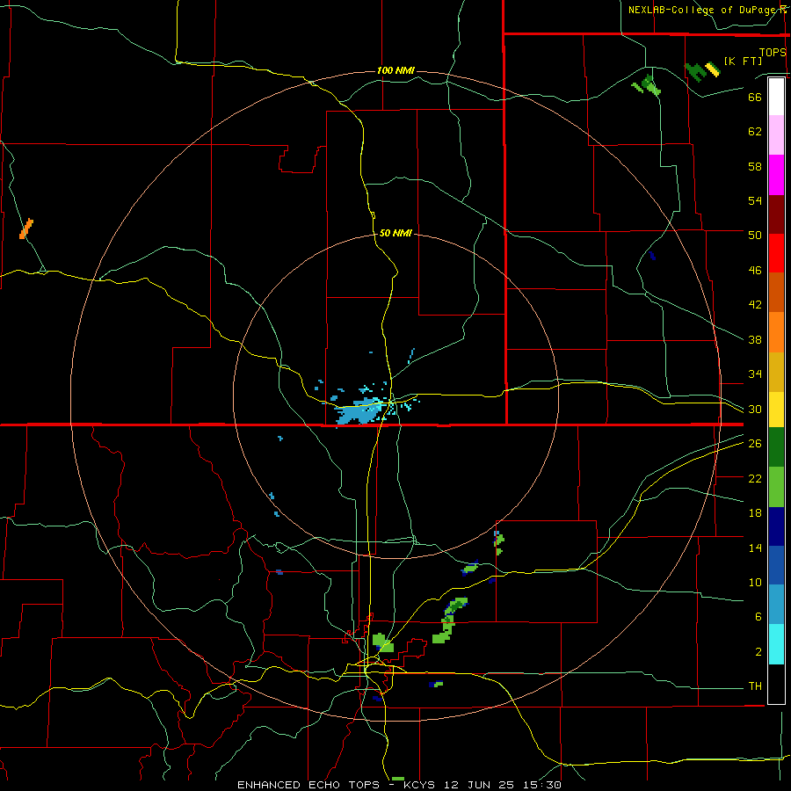This screenshot has height=791, width=791.
Task: Click the light green swatch on the color scale
Action: [776, 487]
